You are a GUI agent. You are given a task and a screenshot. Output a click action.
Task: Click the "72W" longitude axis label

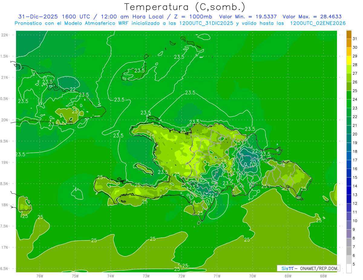tap(181, 276)
